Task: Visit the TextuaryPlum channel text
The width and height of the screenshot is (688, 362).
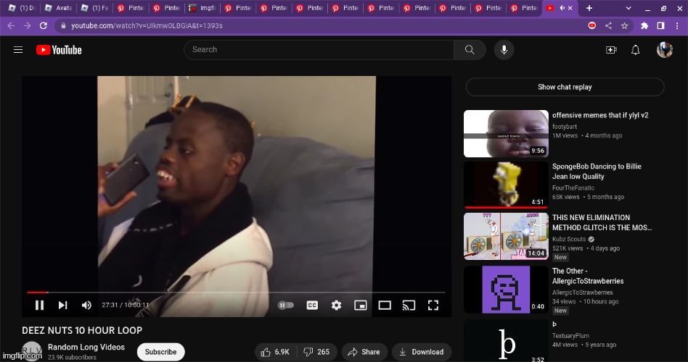Action: pos(570,336)
